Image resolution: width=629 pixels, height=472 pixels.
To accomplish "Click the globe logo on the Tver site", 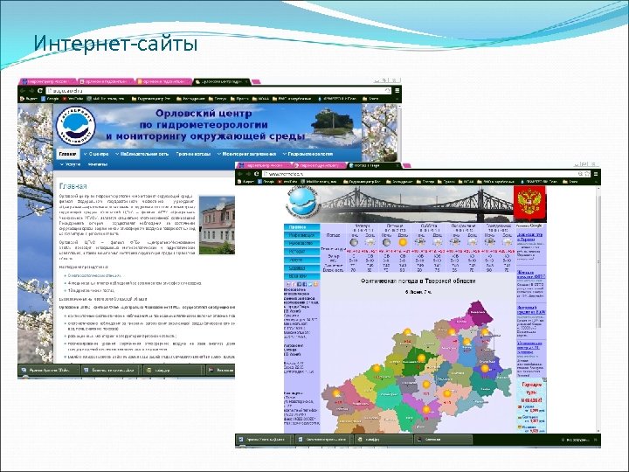I will click(302, 203).
